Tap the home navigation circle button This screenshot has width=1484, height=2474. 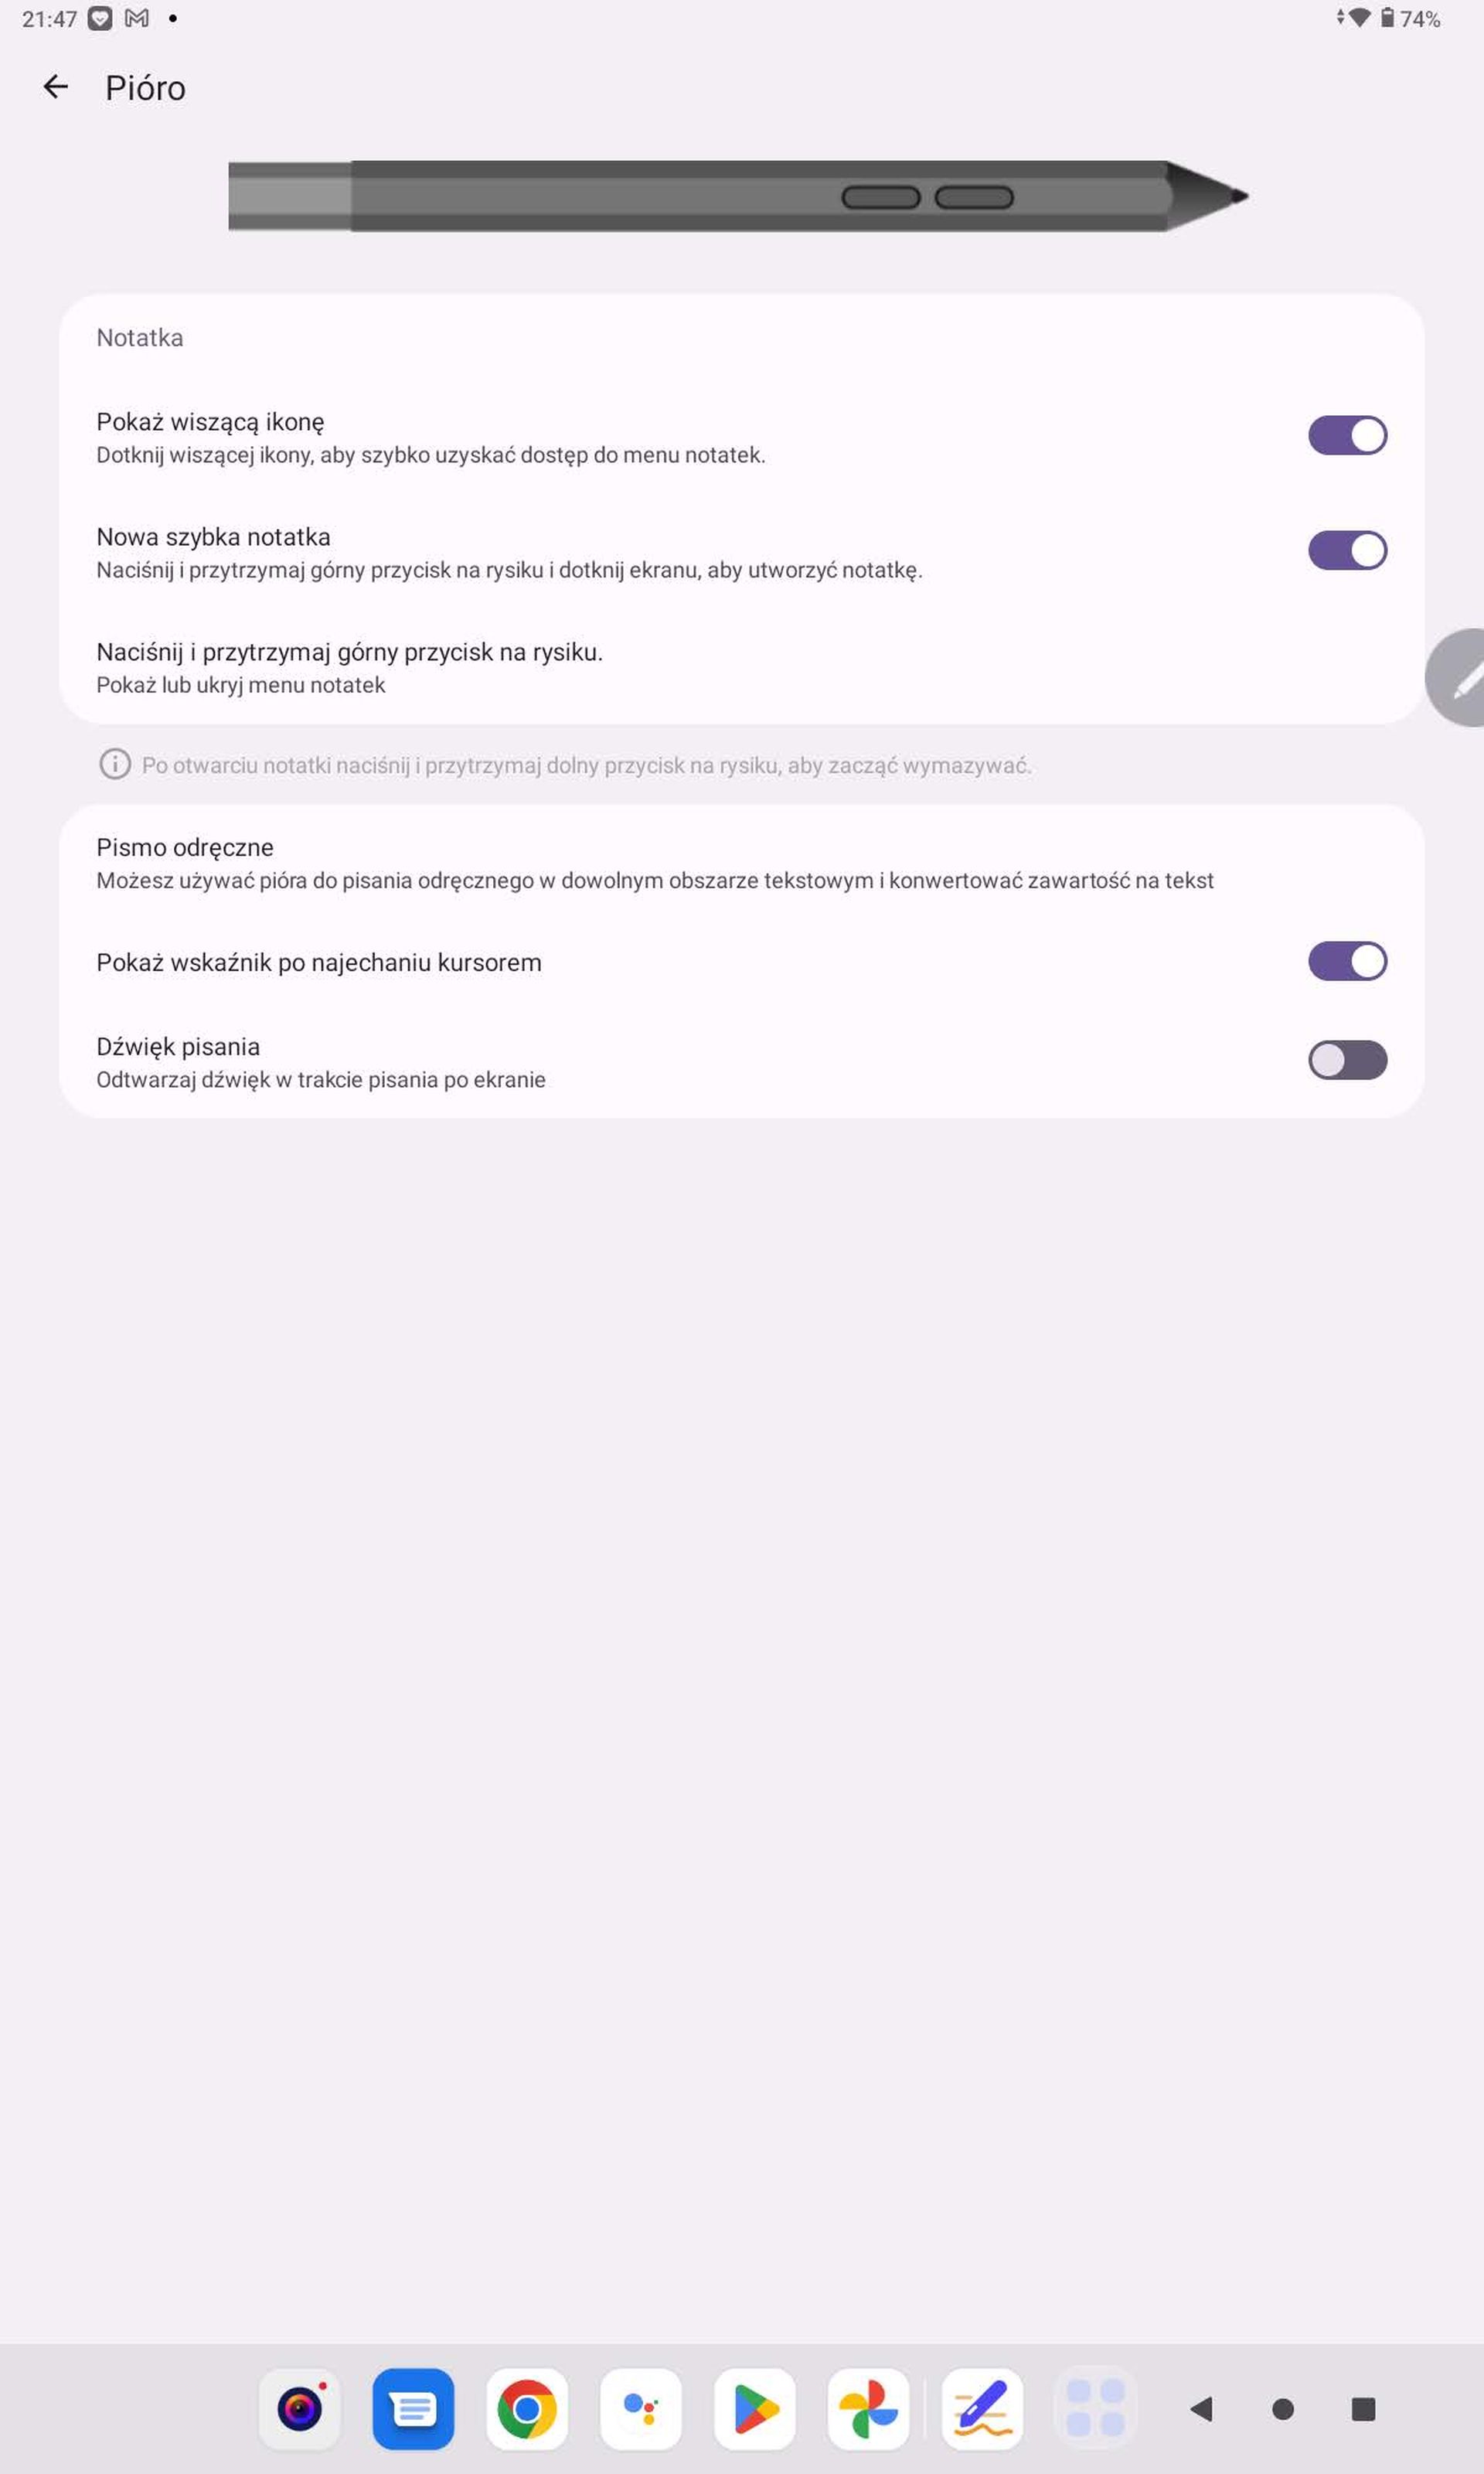1283,2408
